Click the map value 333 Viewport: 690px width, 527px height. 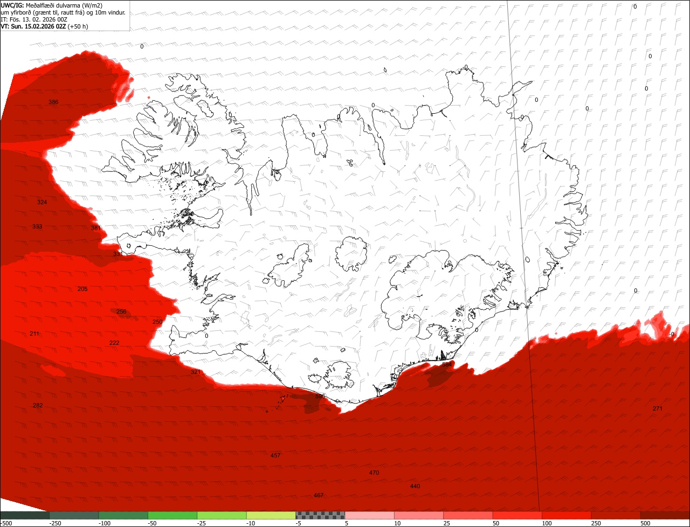37,226
